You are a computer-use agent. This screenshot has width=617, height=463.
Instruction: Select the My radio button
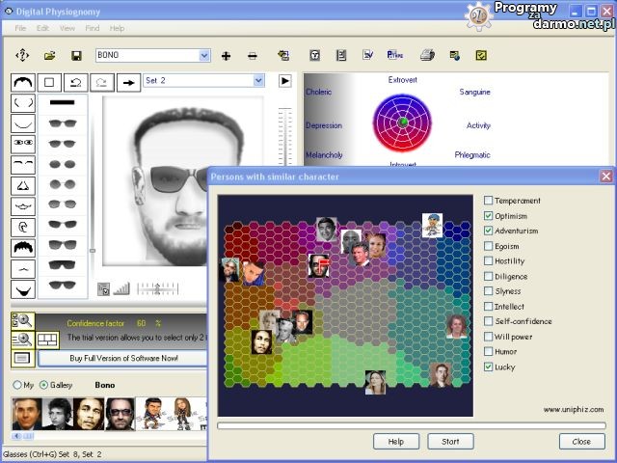click(17, 385)
